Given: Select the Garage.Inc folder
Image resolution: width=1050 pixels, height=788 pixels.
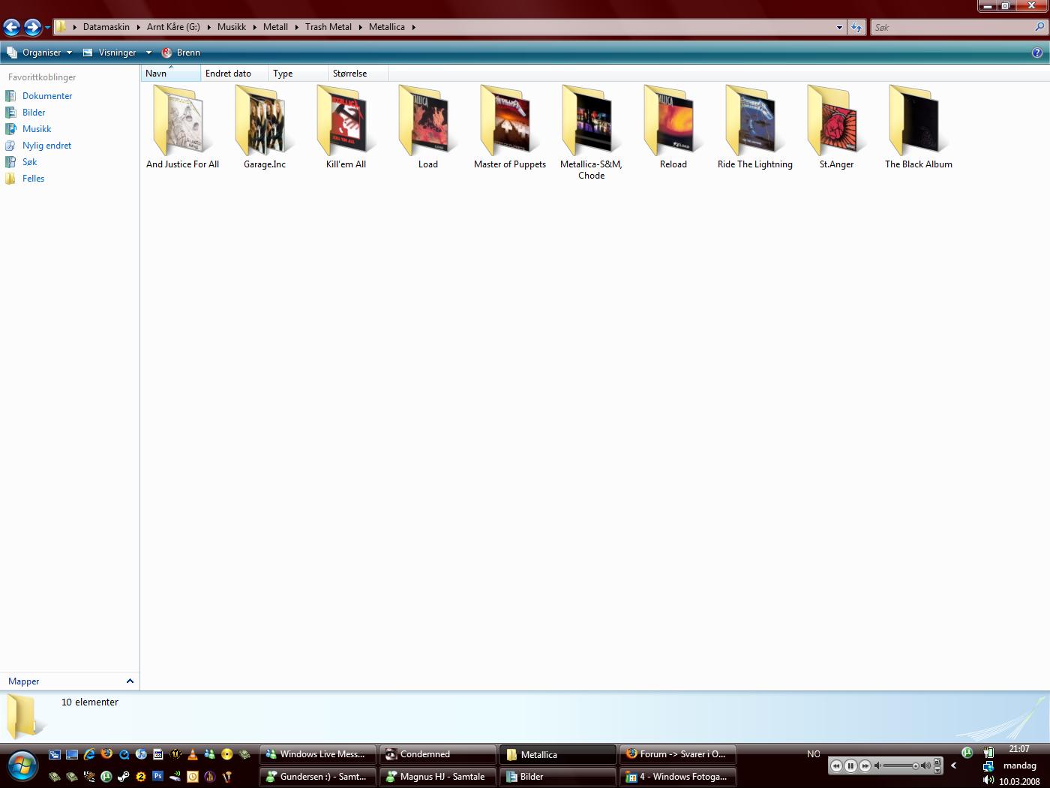Looking at the screenshot, I should click(x=265, y=126).
